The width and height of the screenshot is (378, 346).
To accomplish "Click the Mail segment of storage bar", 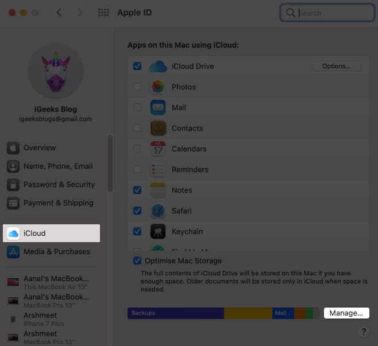I will (x=283, y=313).
